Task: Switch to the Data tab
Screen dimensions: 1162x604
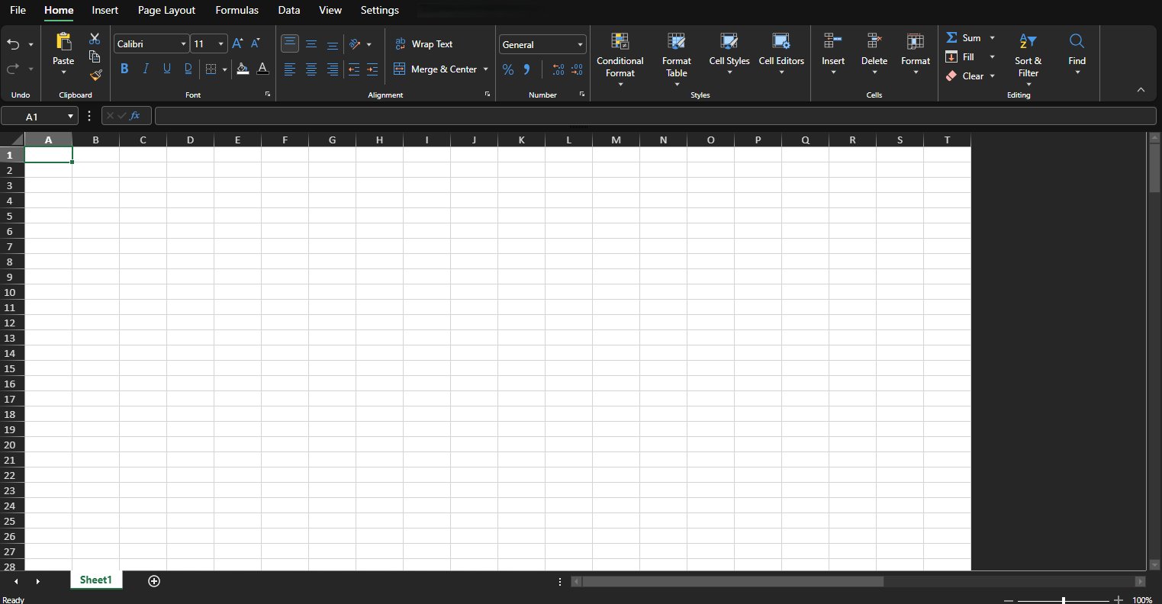Action: [289, 10]
